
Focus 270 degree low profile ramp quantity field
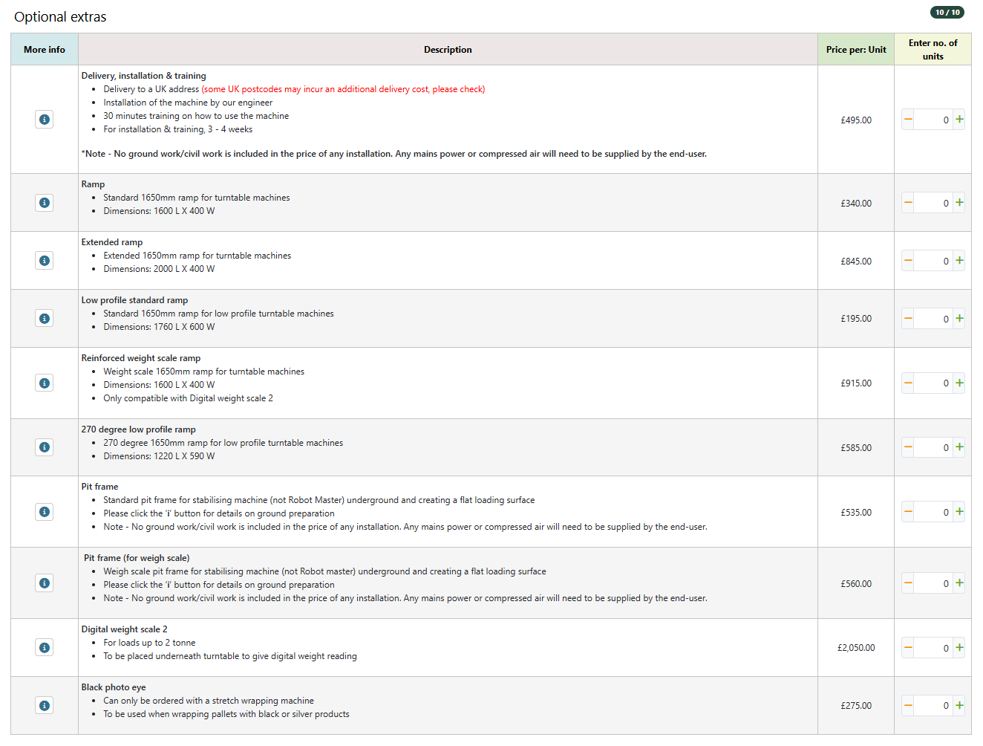(933, 447)
